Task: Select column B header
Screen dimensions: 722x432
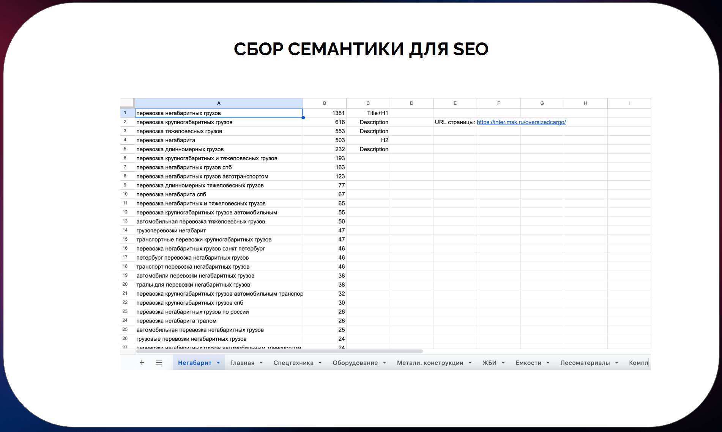Action: pos(325,103)
